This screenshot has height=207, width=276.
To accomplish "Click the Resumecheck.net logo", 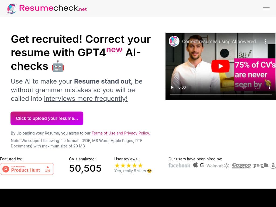I will coord(47,8).
